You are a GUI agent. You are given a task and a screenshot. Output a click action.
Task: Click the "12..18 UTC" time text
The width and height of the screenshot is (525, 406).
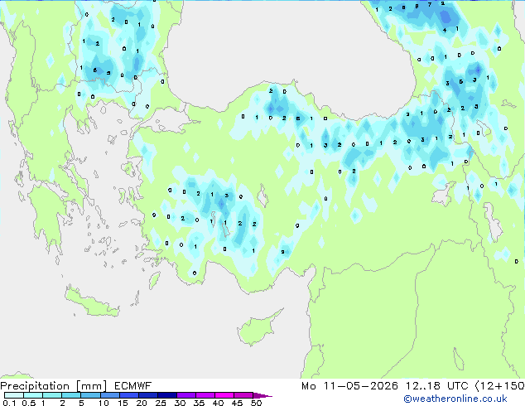pos(437,386)
